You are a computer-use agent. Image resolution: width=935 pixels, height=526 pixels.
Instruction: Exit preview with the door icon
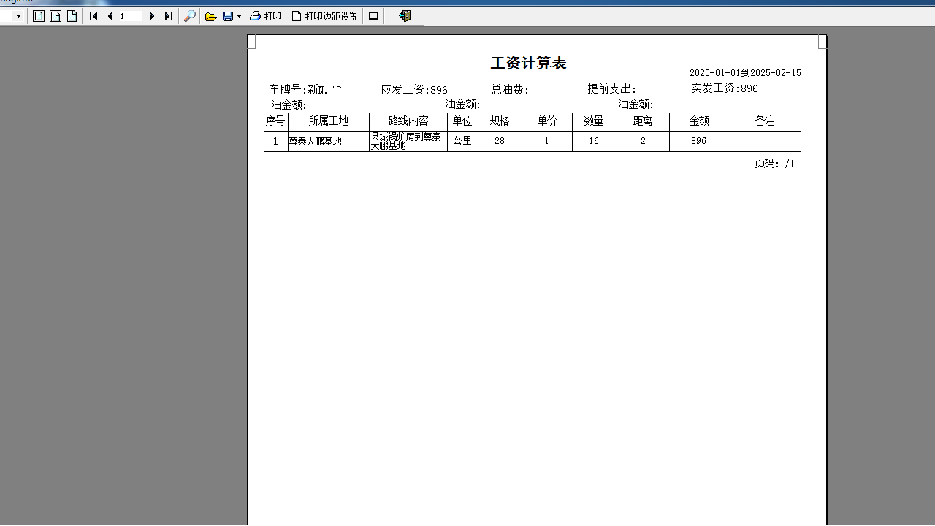(405, 16)
